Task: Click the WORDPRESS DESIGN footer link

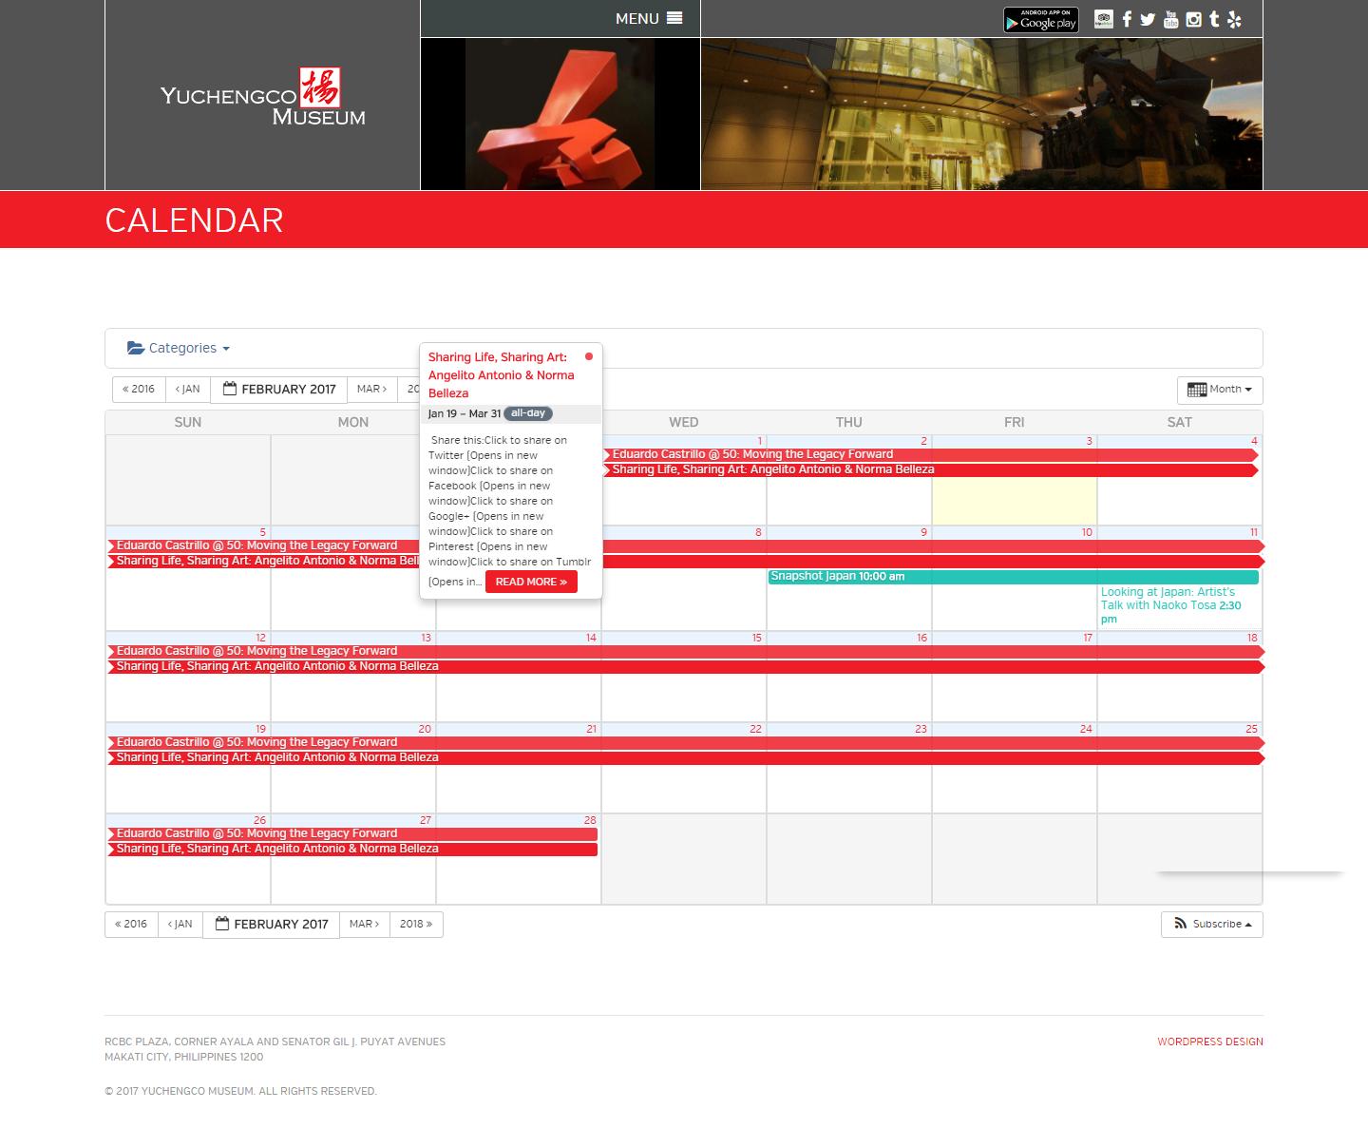Action: (1210, 1042)
